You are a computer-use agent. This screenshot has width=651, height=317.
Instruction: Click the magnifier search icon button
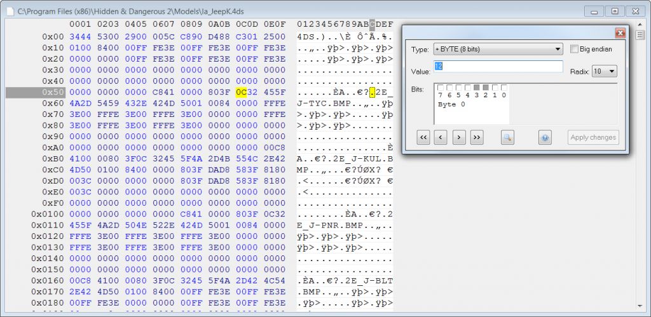click(x=507, y=137)
